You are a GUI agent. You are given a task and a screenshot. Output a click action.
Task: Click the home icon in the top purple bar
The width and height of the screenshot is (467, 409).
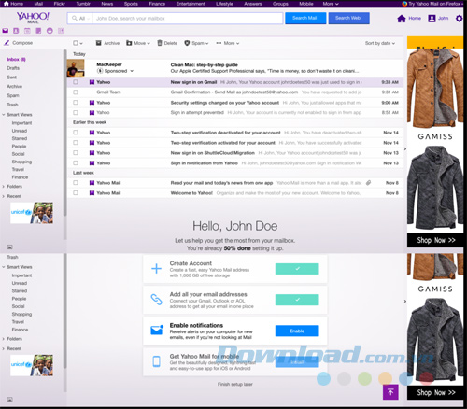[6, 4]
